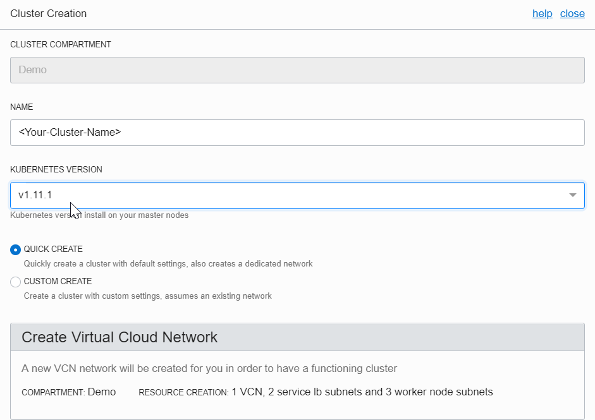Click the Kubernetes Version dropdown arrow
Screen dimensions: 595x420
572,195
